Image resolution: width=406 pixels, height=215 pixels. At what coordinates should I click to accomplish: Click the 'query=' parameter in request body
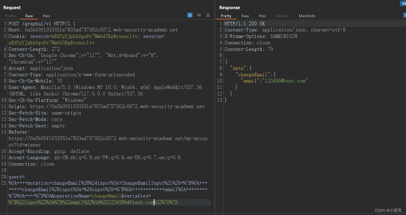(x=17, y=177)
